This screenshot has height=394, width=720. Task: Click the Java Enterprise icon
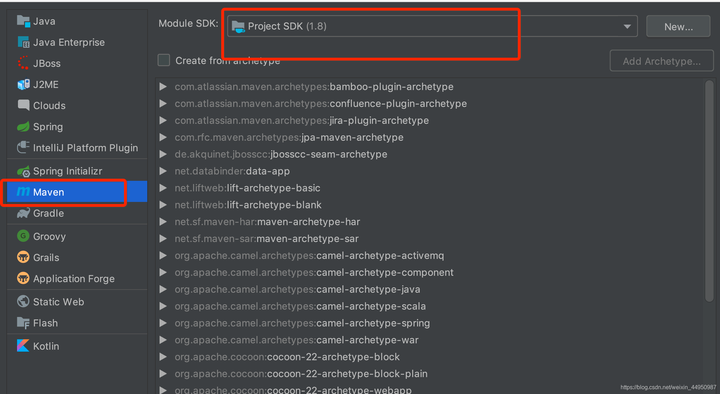click(x=24, y=42)
